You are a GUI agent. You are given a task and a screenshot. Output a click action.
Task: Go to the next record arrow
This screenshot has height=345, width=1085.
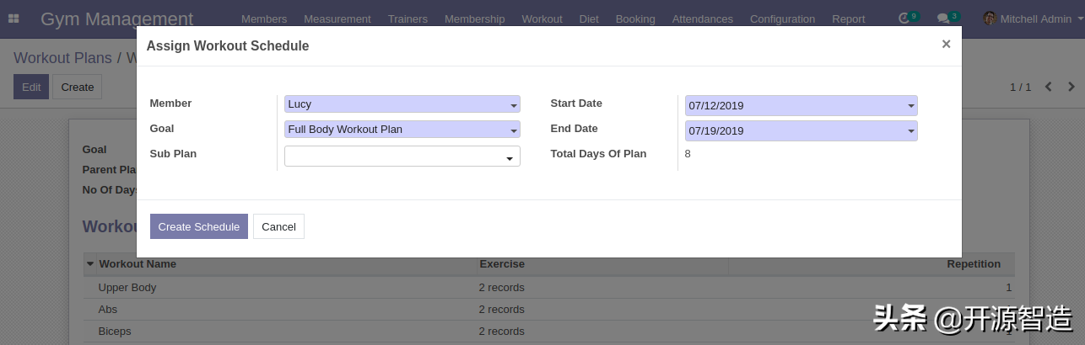1072,87
